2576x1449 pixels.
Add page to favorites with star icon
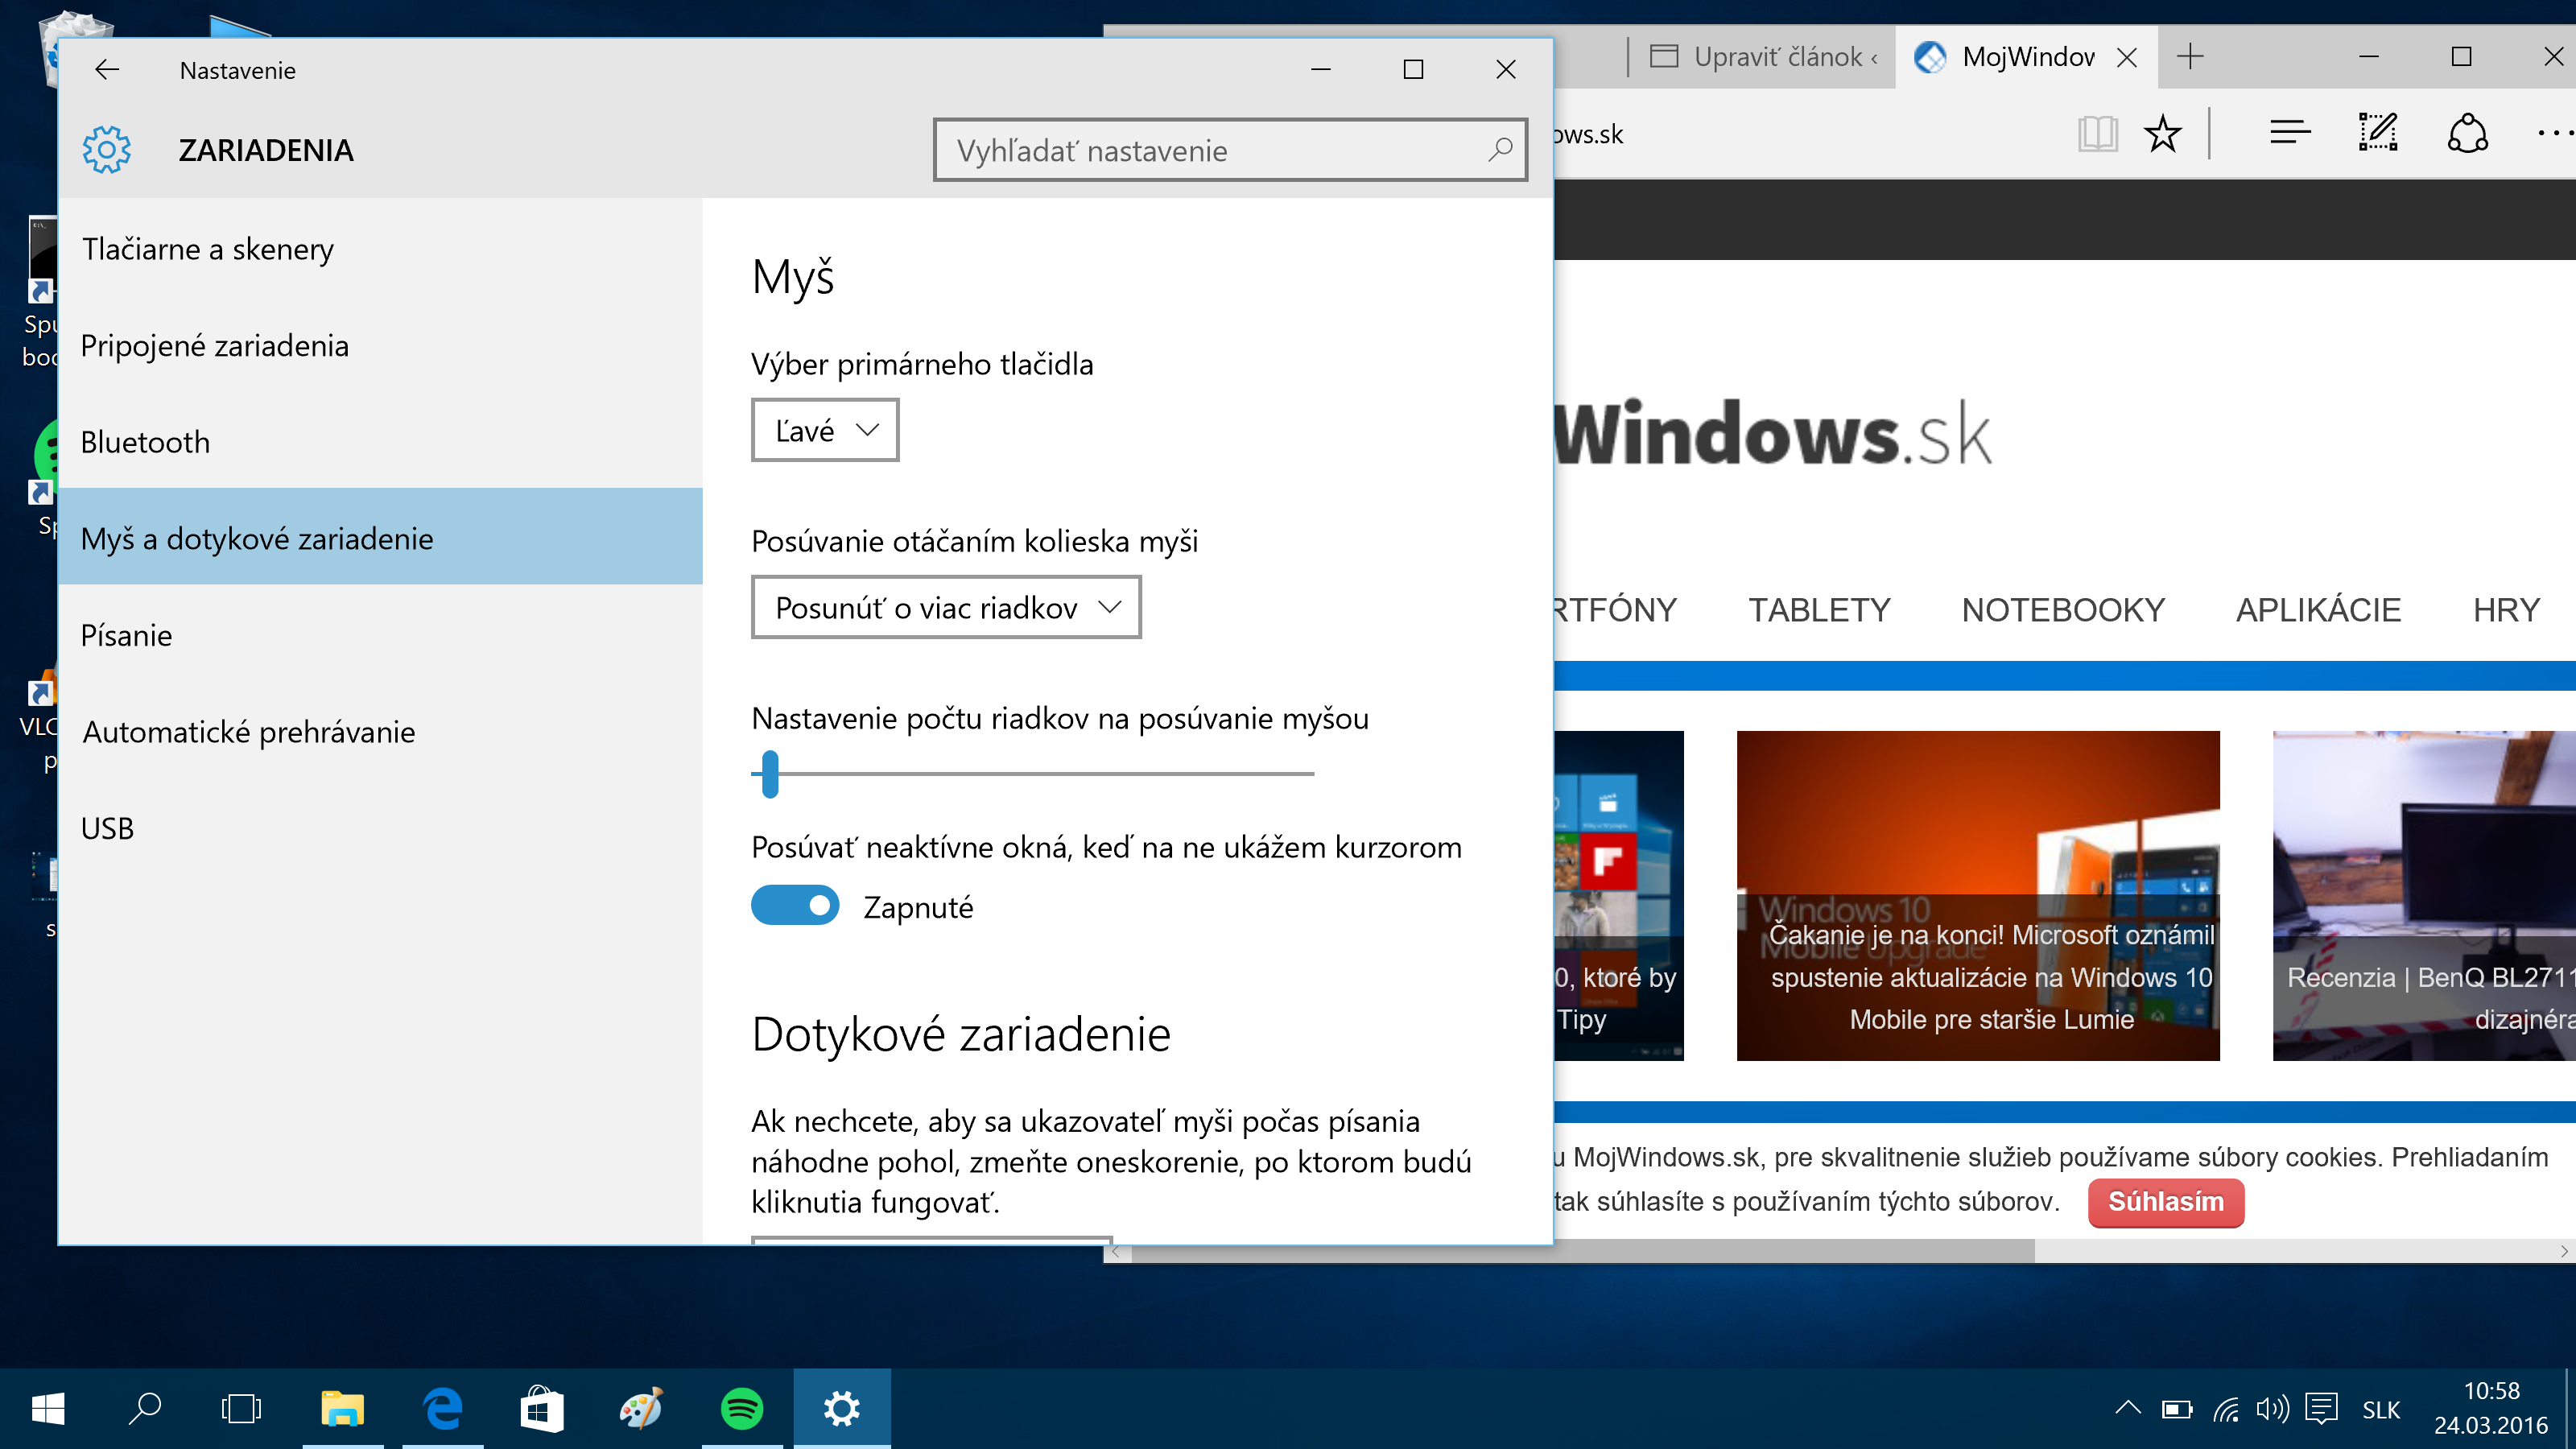pyautogui.click(x=2162, y=134)
